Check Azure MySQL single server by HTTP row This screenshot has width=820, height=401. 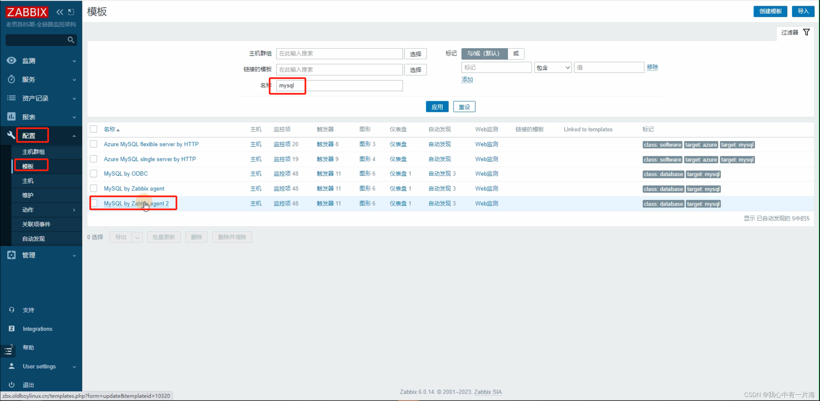[x=94, y=159]
